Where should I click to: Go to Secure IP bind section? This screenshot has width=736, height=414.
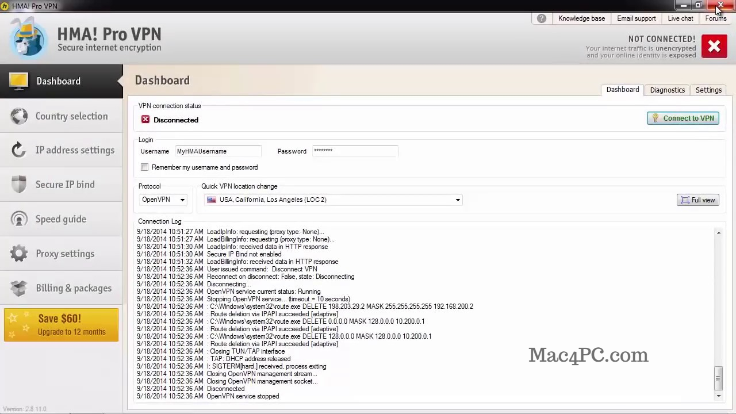[62, 185]
